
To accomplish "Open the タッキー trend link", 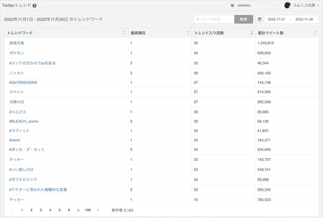I will pos(17,160).
